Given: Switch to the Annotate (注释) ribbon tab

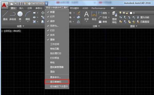Looking at the screenshot, I should pos(30,8).
